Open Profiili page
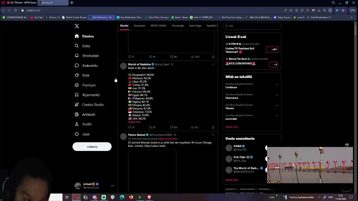Screen dimensions: 358x201 coord(83,124)
